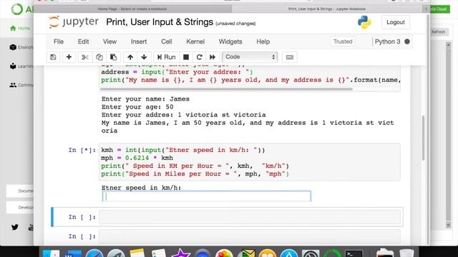Click the km/h speed input field
458x257 pixels.
(207, 196)
